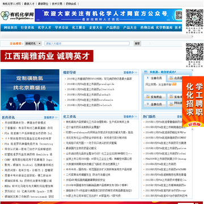Open the 2018年中国植保市场 article
204x204 pixels.
tap(97, 185)
